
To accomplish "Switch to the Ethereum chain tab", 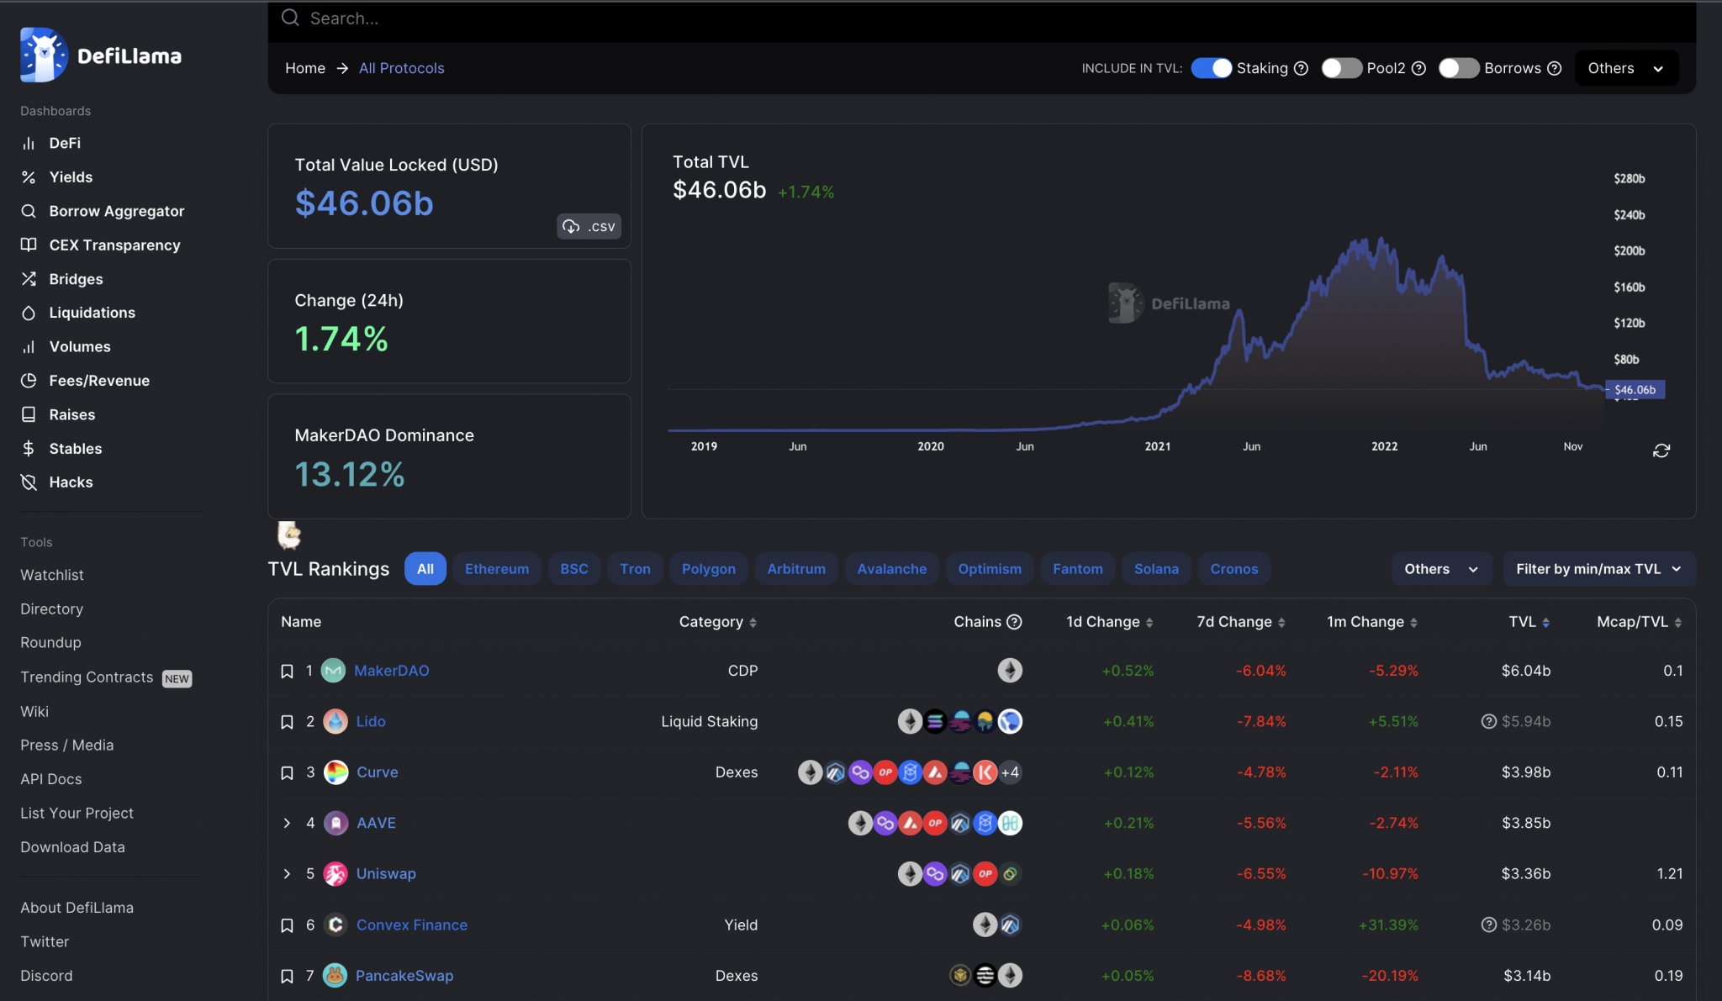I will 496,568.
